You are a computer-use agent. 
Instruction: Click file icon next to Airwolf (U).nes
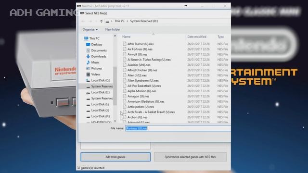(125, 54)
